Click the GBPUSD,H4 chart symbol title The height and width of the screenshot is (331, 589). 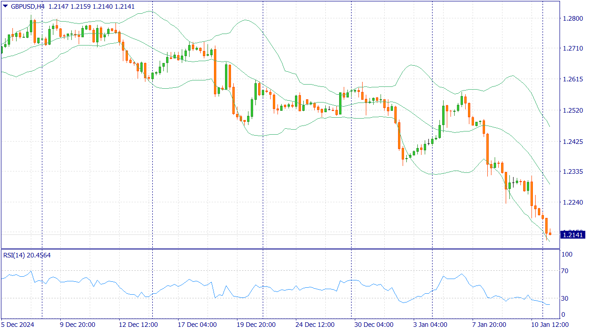coord(28,7)
